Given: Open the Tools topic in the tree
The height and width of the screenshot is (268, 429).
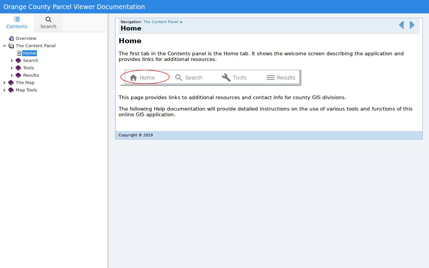Looking at the screenshot, I should (28, 68).
